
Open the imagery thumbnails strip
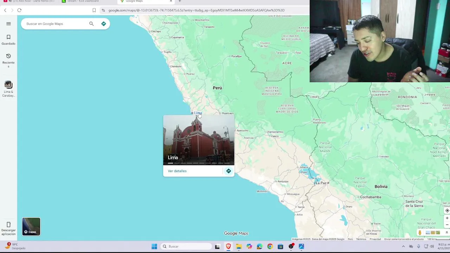[x=433, y=232]
